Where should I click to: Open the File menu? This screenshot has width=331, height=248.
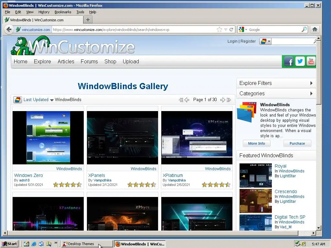[x=7, y=12]
